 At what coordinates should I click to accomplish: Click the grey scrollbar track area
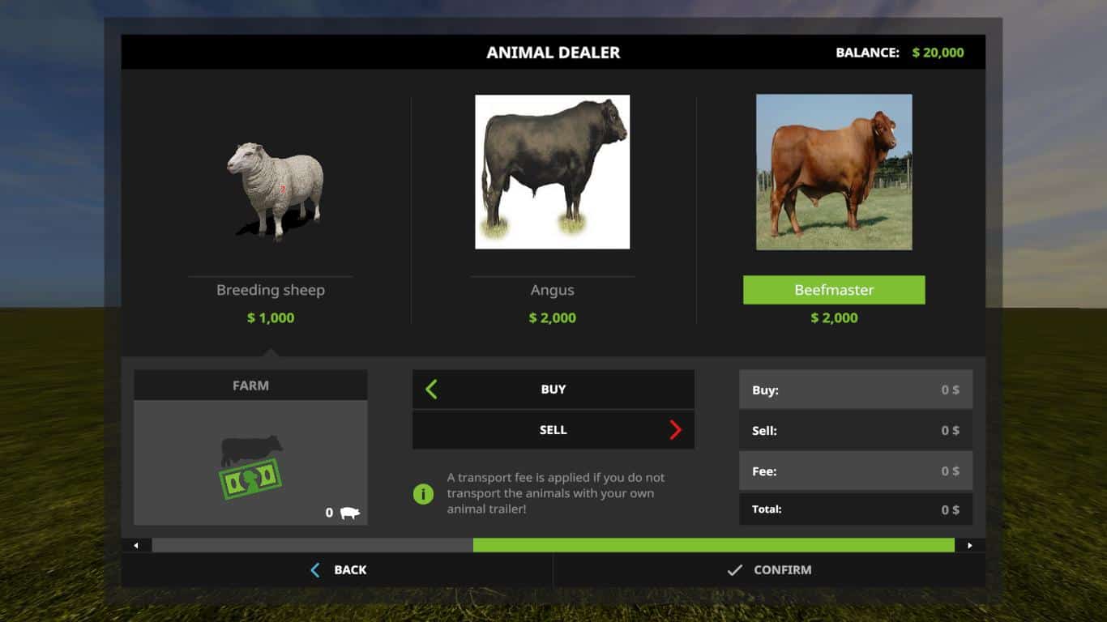[313, 546]
